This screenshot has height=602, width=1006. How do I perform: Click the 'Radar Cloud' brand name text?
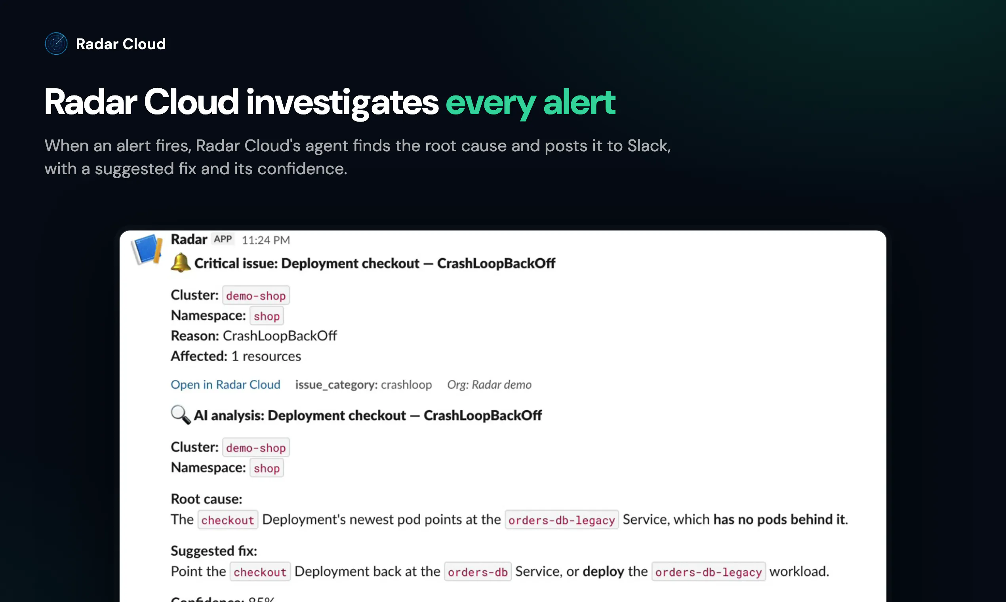point(121,44)
